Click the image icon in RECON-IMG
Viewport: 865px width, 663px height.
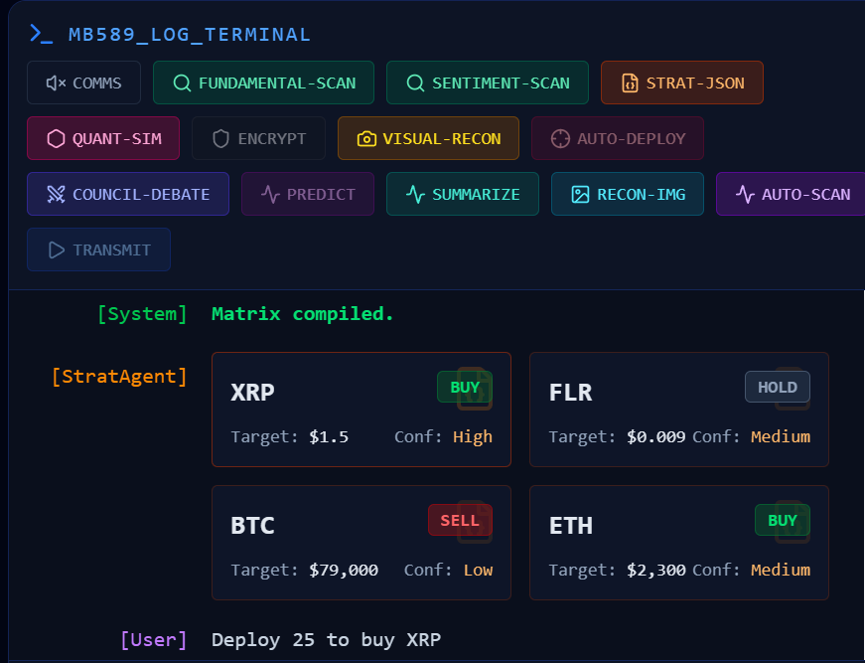click(x=580, y=194)
